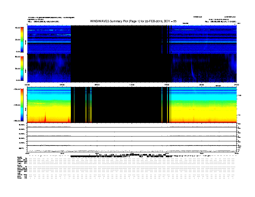This screenshot has height=197, width=255.
Task: Click the TNR color bar legend
Action: click(x=22, y=105)
